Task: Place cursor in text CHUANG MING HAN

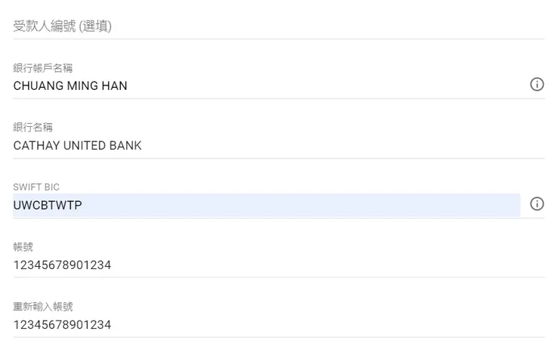Action: [70, 86]
